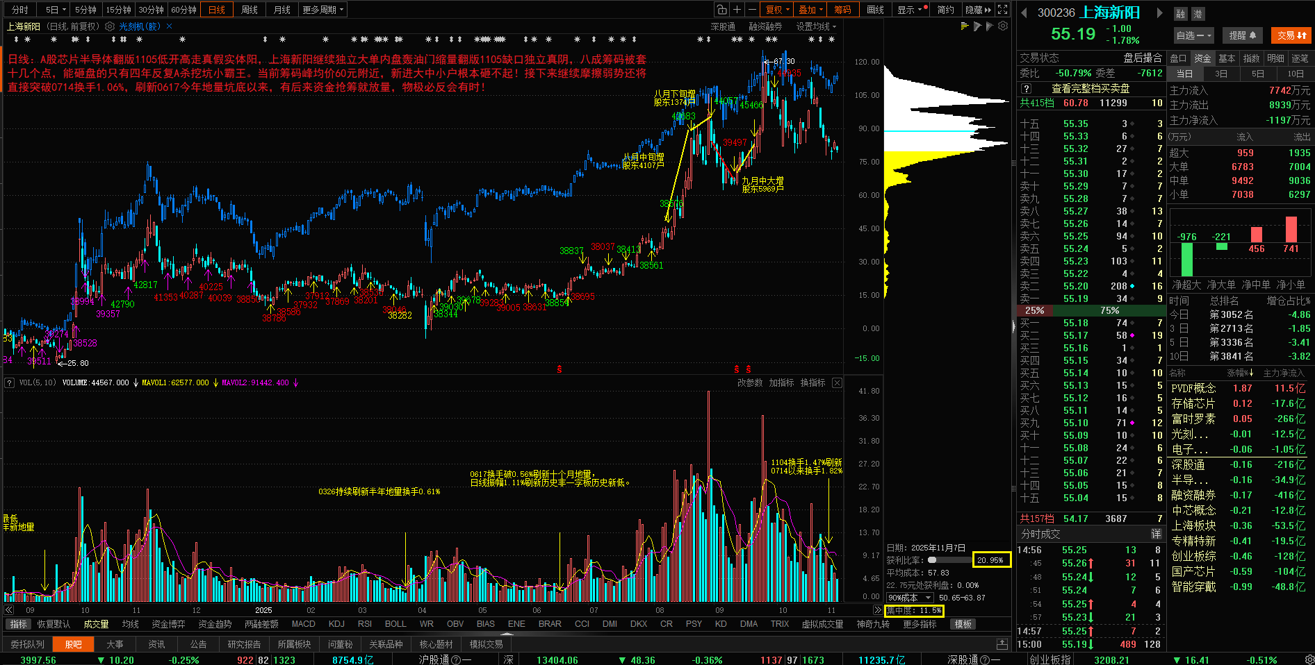This screenshot has height=665, width=1315.
Task: Open the 研究报告 research reports tab
Action: 244,644
